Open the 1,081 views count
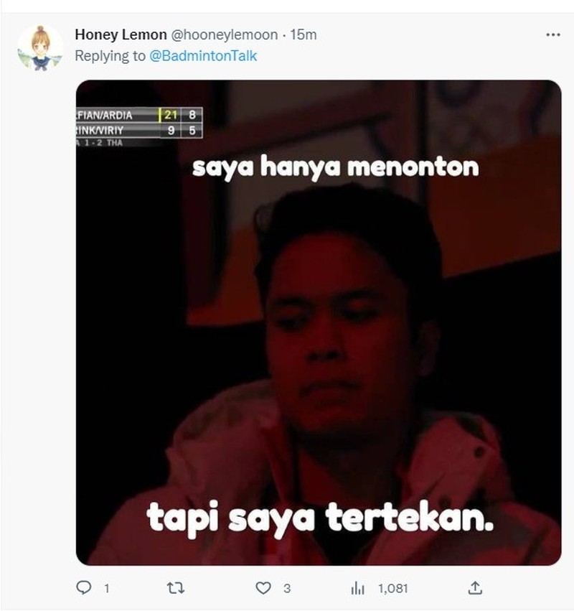This screenshot has width=574, height=611. [x=392, y=589]
